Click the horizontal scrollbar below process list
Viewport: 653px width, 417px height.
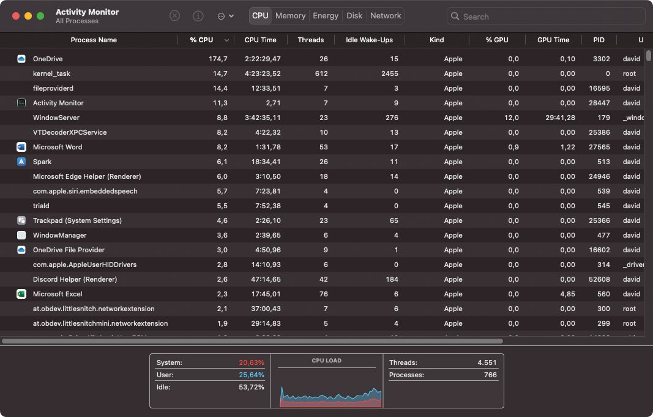point(252,341)
